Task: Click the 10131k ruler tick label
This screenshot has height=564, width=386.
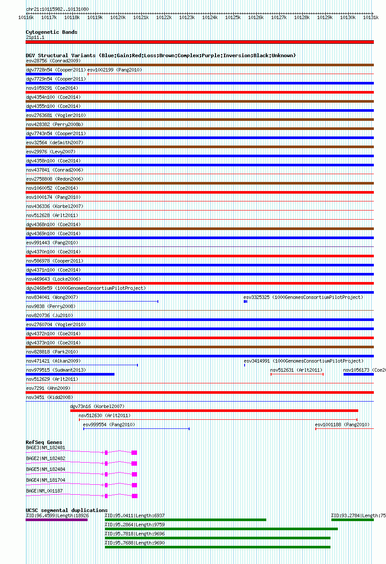Action: 371,18
